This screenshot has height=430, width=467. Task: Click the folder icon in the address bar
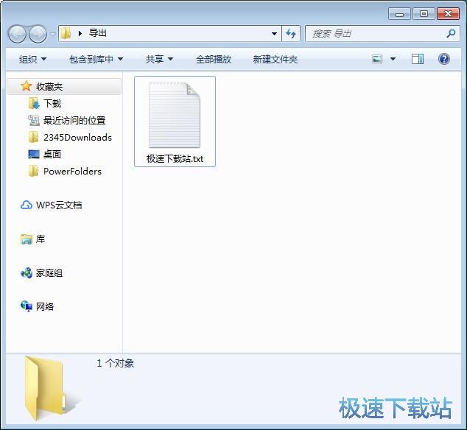66,33
